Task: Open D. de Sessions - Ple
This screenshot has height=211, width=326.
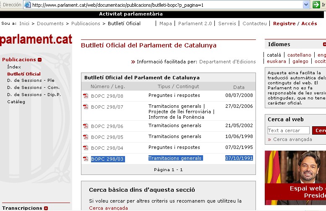Action: point(31,81)
